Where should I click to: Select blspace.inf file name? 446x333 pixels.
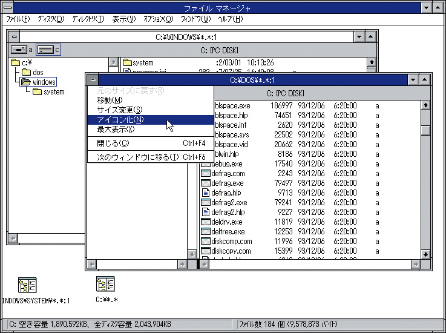231,125
